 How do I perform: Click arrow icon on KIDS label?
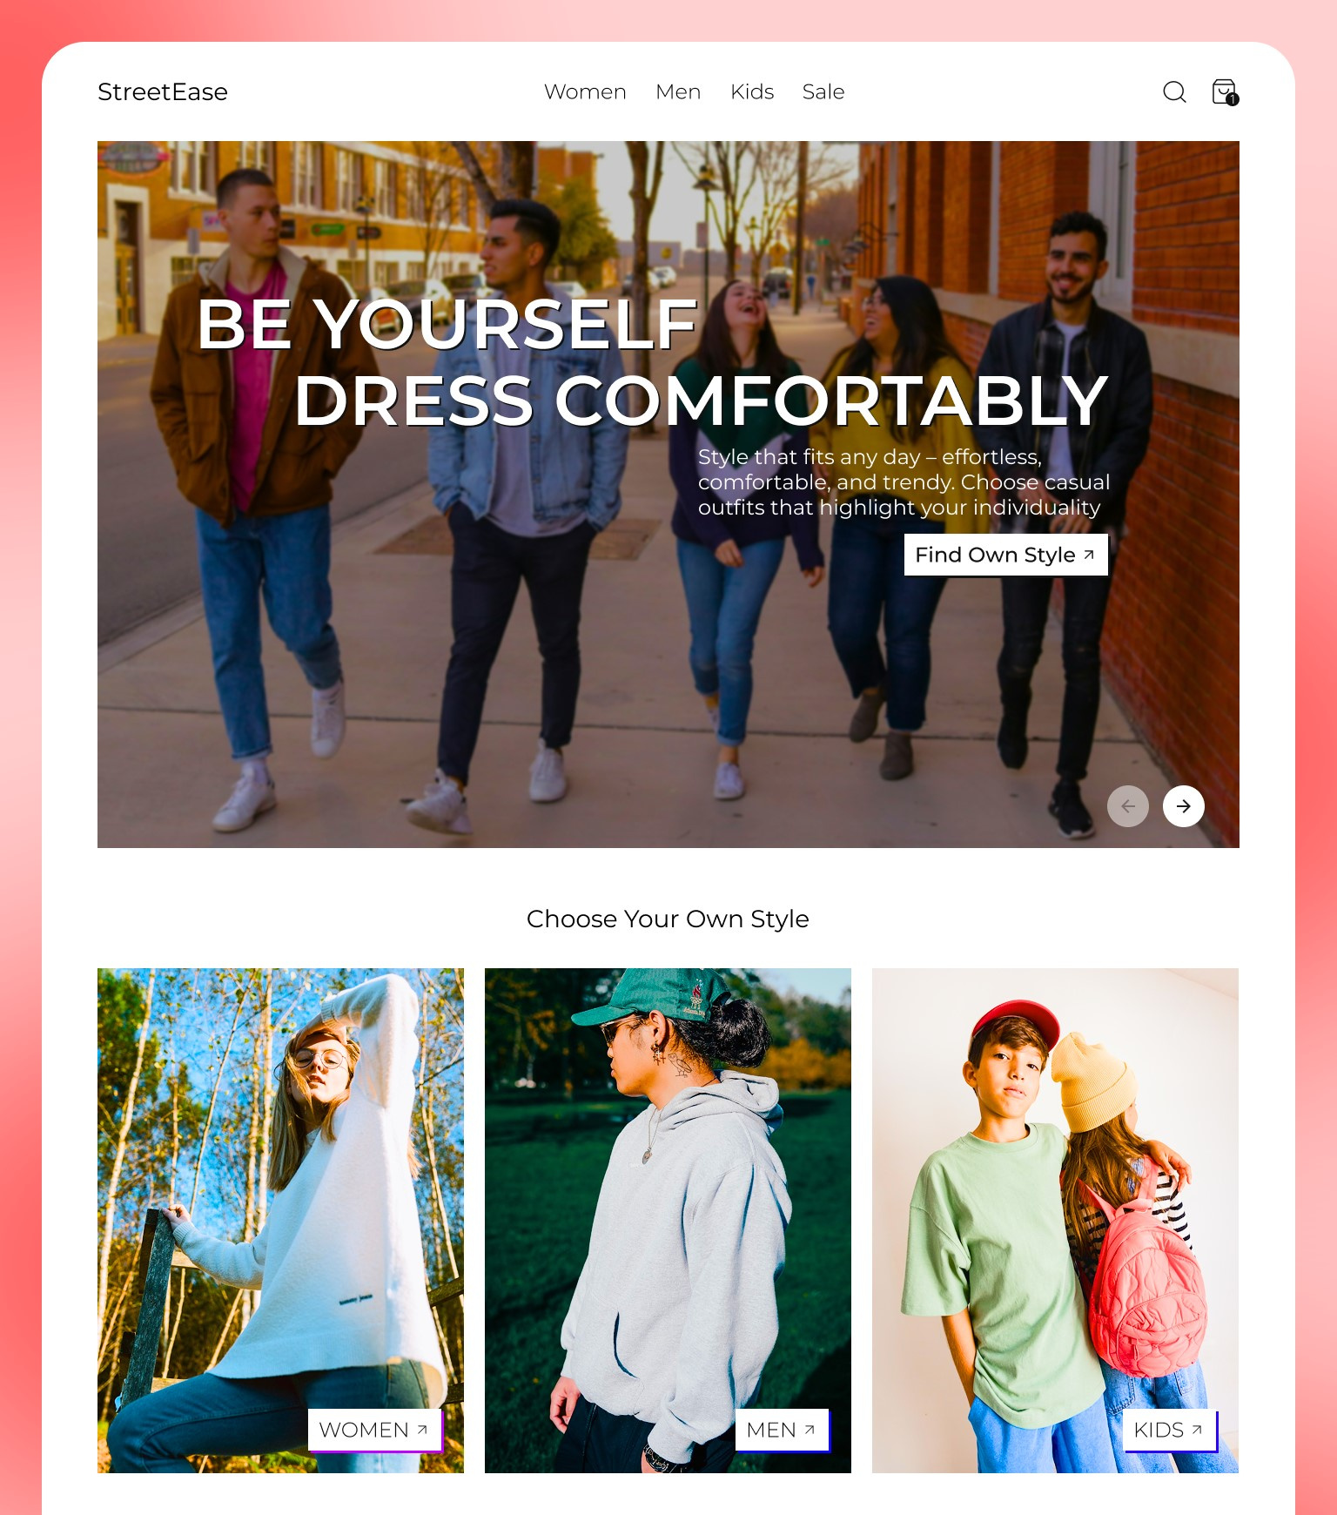click(1197, 1430)
